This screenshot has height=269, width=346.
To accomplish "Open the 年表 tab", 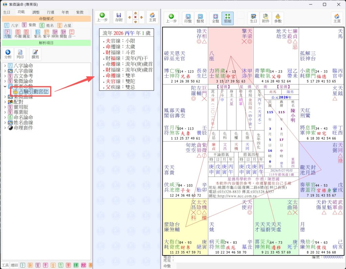I will 65,12.
